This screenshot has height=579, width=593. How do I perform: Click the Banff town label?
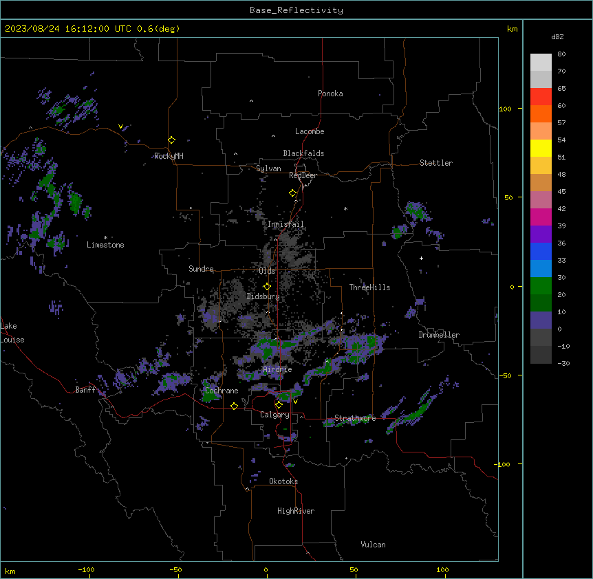pos(85,390)
